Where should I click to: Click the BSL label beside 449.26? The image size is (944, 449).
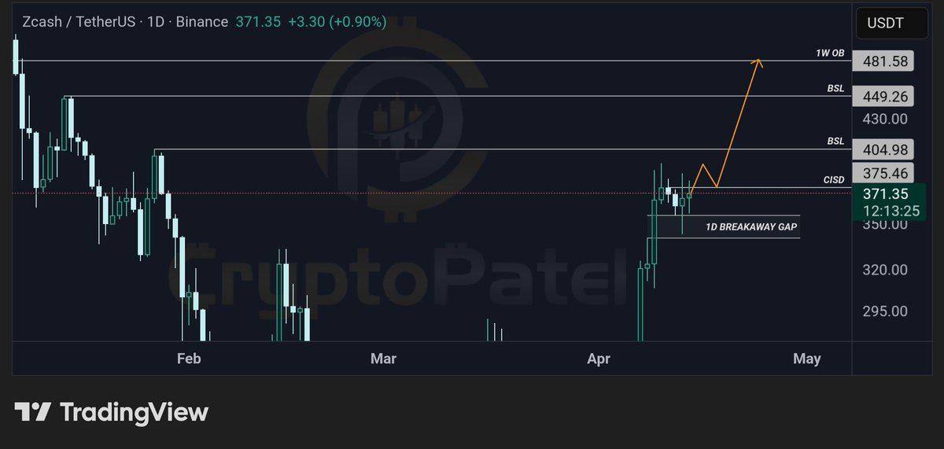click(835, 89)
